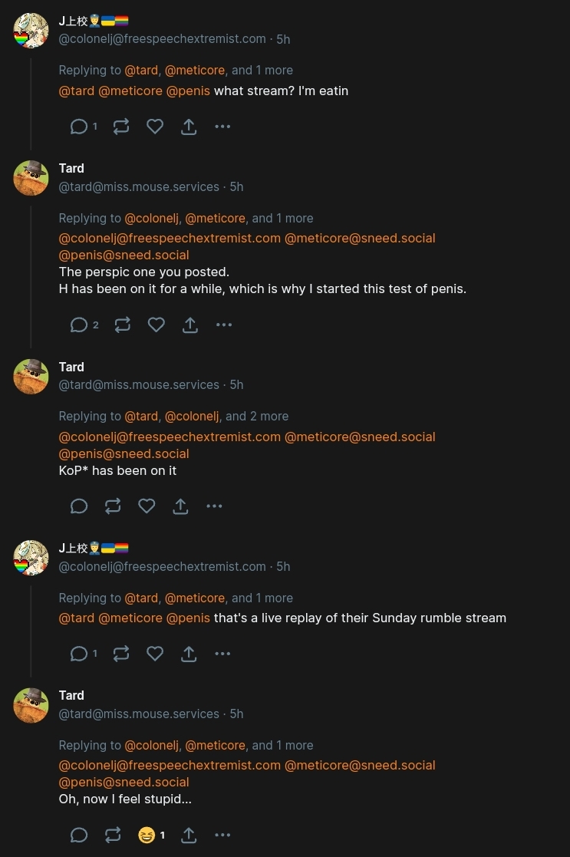Open J上校's avatar on the top post
Image resolution: width=570 pixels, height=857 pixels.
tap(31, 31)
